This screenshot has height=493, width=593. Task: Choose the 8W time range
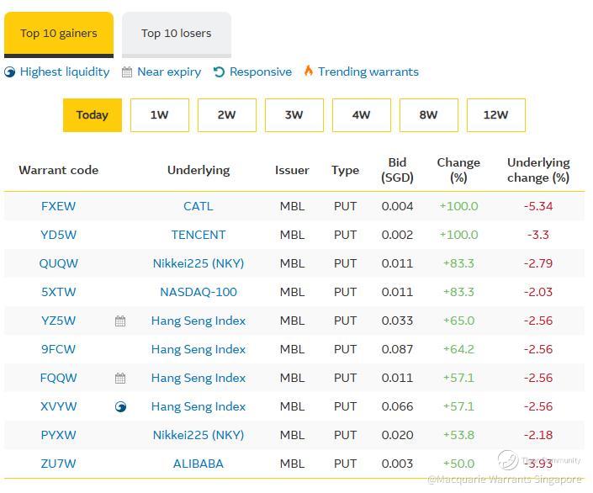coord(428,115)
